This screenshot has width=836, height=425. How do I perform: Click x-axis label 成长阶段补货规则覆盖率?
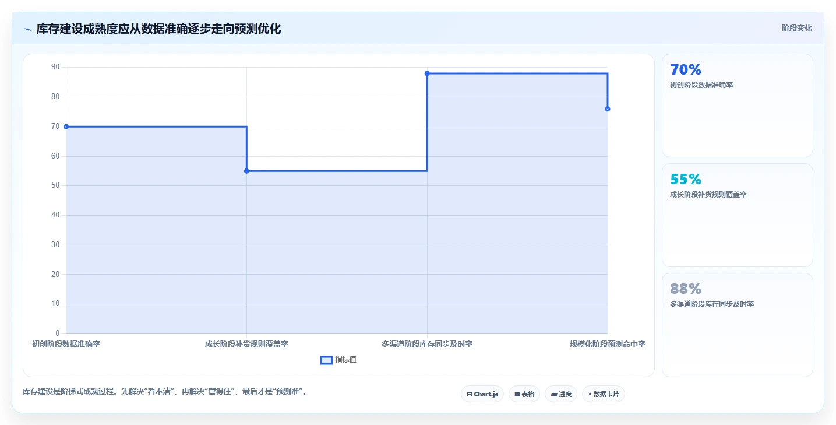tap(246, 344)
